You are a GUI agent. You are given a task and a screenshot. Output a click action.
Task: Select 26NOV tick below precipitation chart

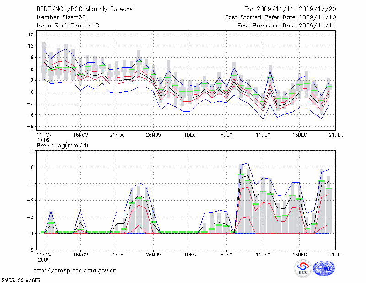153,255
